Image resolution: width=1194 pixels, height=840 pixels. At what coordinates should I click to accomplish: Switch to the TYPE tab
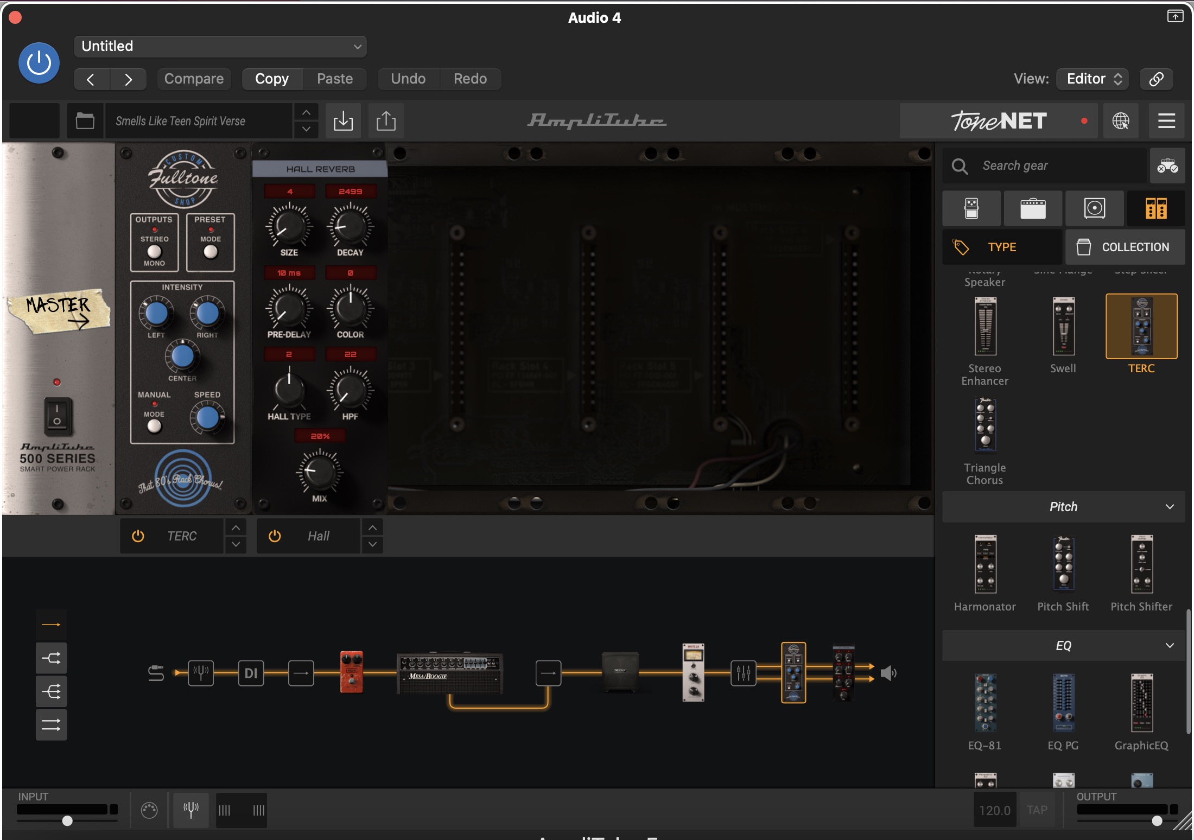click(1002, 247)
